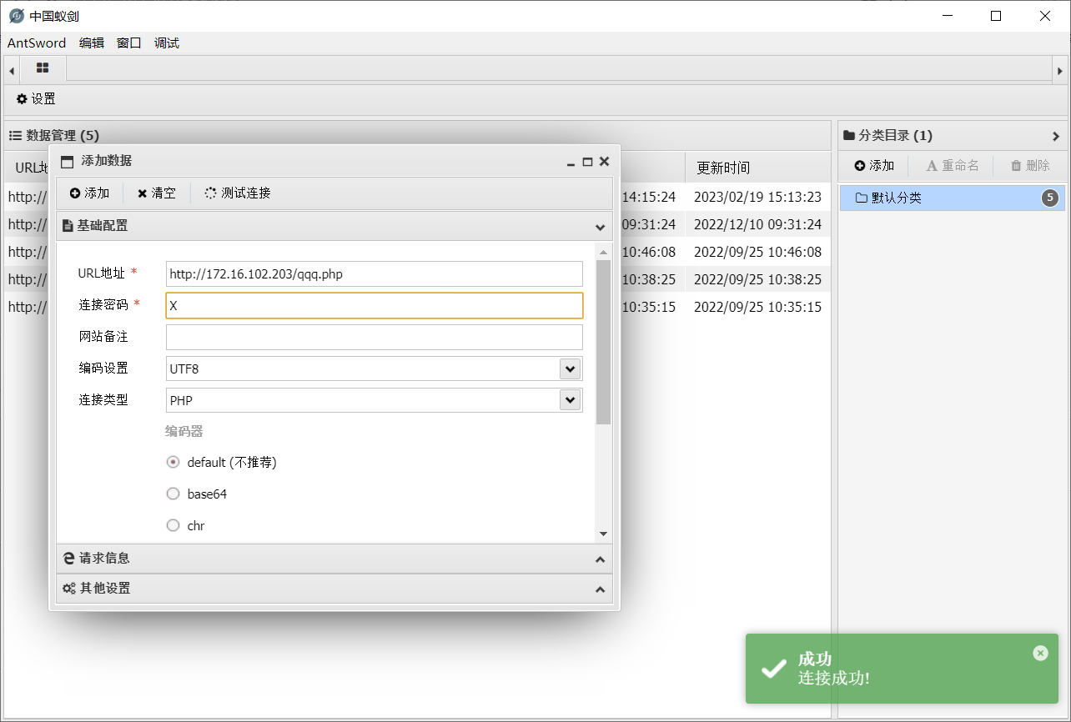Click 添加 in the dialog toolbar
1071x722 pixels.
pyautogui.click(x=89, y=193)
